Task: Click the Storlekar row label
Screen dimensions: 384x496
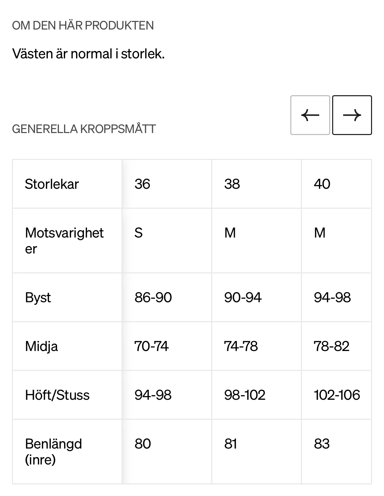Action: 52,184
